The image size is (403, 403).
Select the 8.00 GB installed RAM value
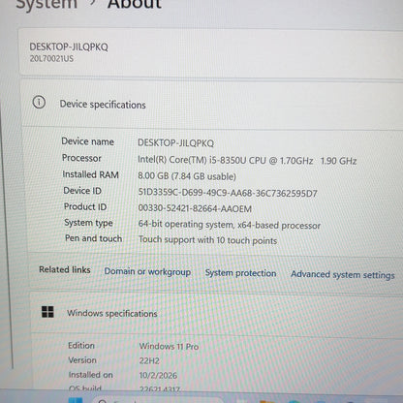click(187, 176)
